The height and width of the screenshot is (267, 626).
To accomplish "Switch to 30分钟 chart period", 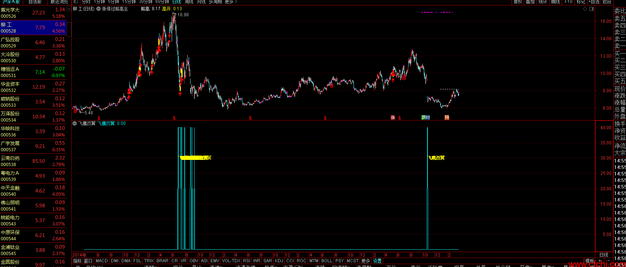I will [146, 2].
